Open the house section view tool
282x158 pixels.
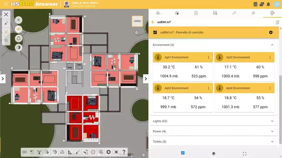click(32, 152)
